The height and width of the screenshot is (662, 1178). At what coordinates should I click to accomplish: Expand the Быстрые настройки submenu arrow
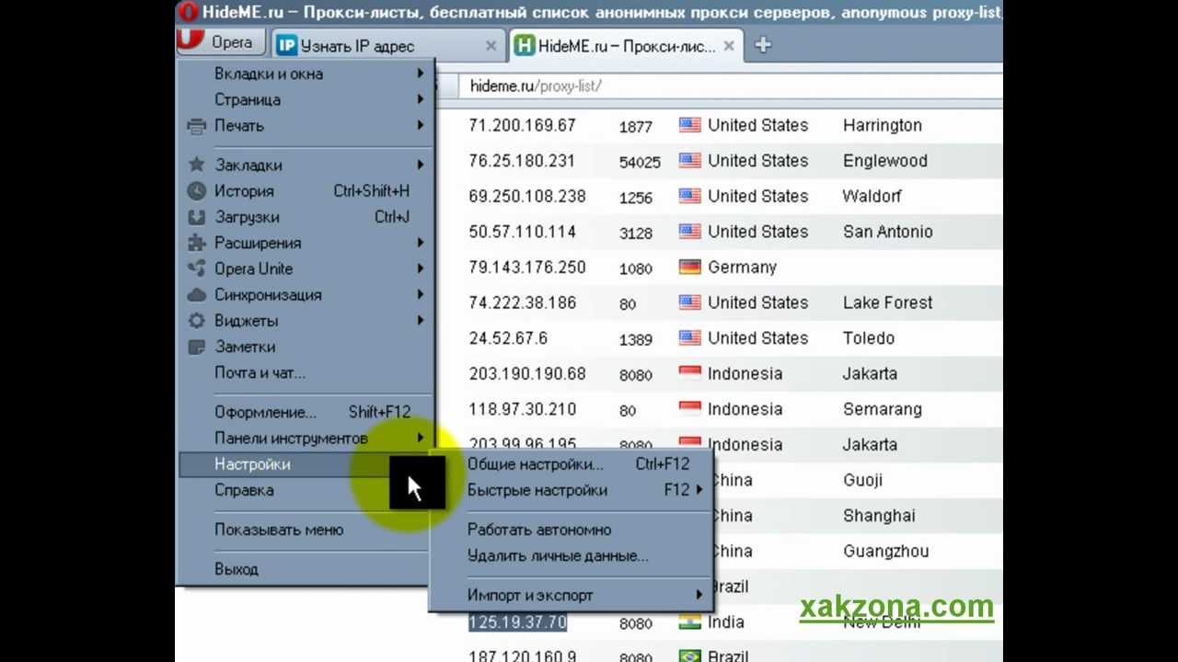pos(699,490)
